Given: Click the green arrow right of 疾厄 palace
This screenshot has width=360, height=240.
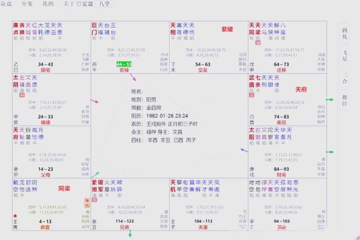Looking at the screenshot, I should pos(331,100).
